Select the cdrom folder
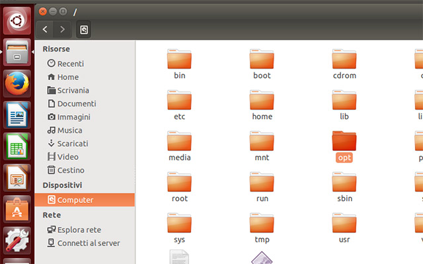This screenshot has width=423, height=264. click(344, 64)
